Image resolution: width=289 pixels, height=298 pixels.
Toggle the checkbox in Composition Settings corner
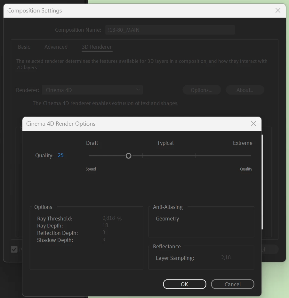(14, 249)
